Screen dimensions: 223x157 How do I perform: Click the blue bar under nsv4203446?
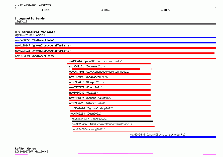click(x=173, y=137)
